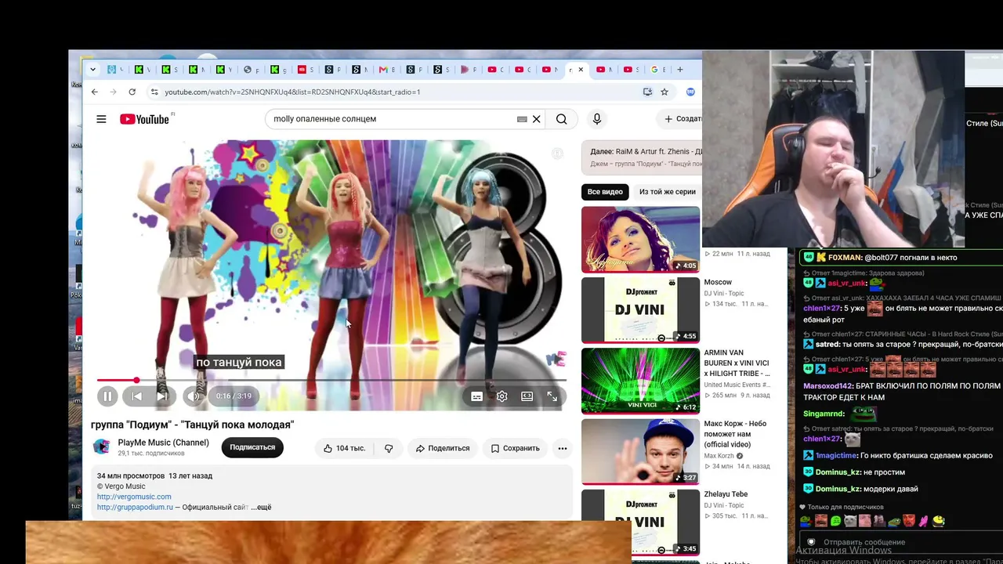The width and height of the screenshot is (1003, 564).
Task: Click the address bar URL
Action: (292, 92)
